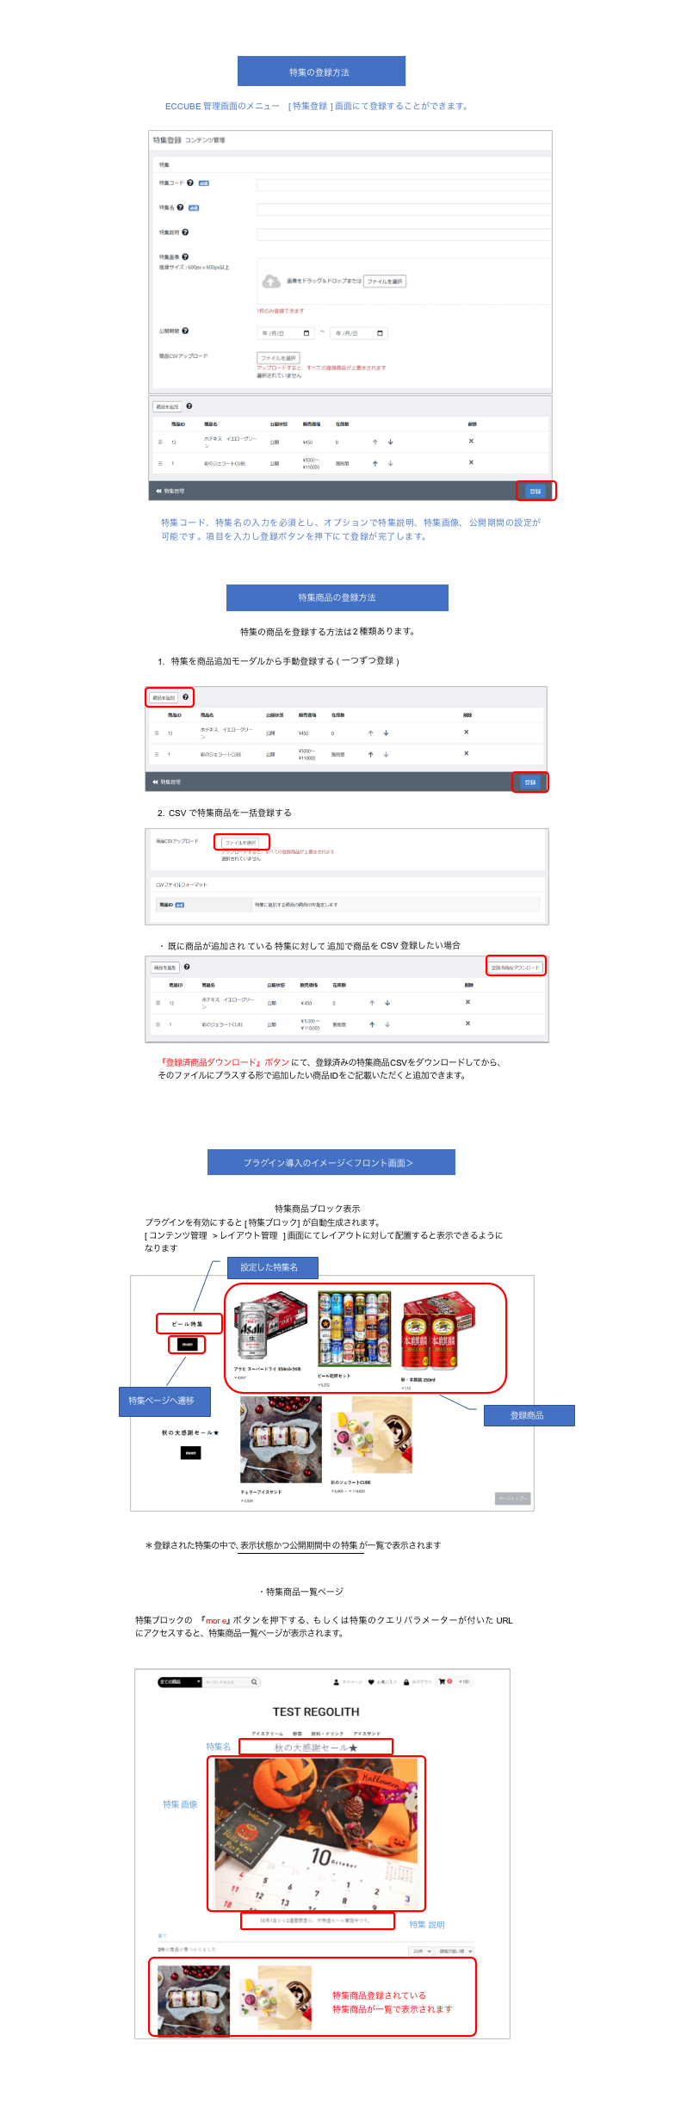Open the 全ての商品 category dropdown
The height and width of the screenshot is (2128, 687).
pyautogui.click(x=180, y=1681)
